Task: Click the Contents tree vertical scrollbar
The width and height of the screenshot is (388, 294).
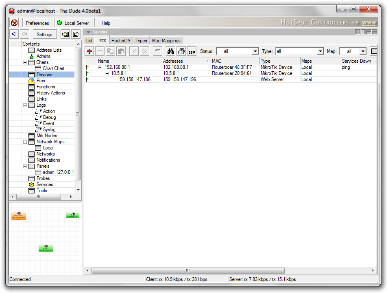Action: pyautogui.click(x=78, y=114)
